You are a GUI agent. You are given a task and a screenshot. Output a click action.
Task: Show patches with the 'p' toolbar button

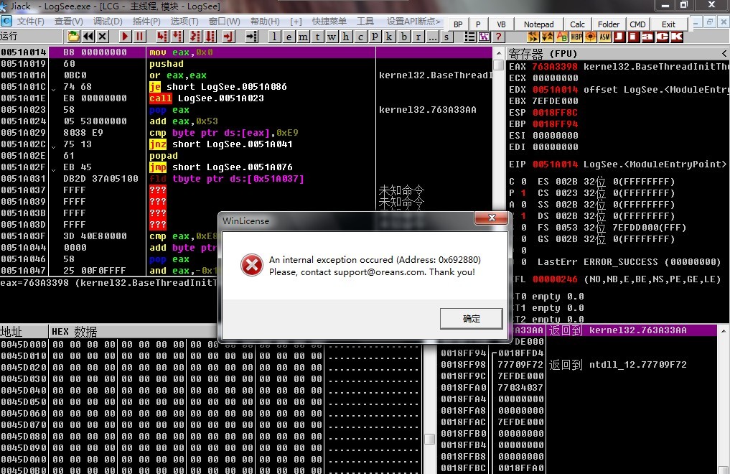point(375,37)
